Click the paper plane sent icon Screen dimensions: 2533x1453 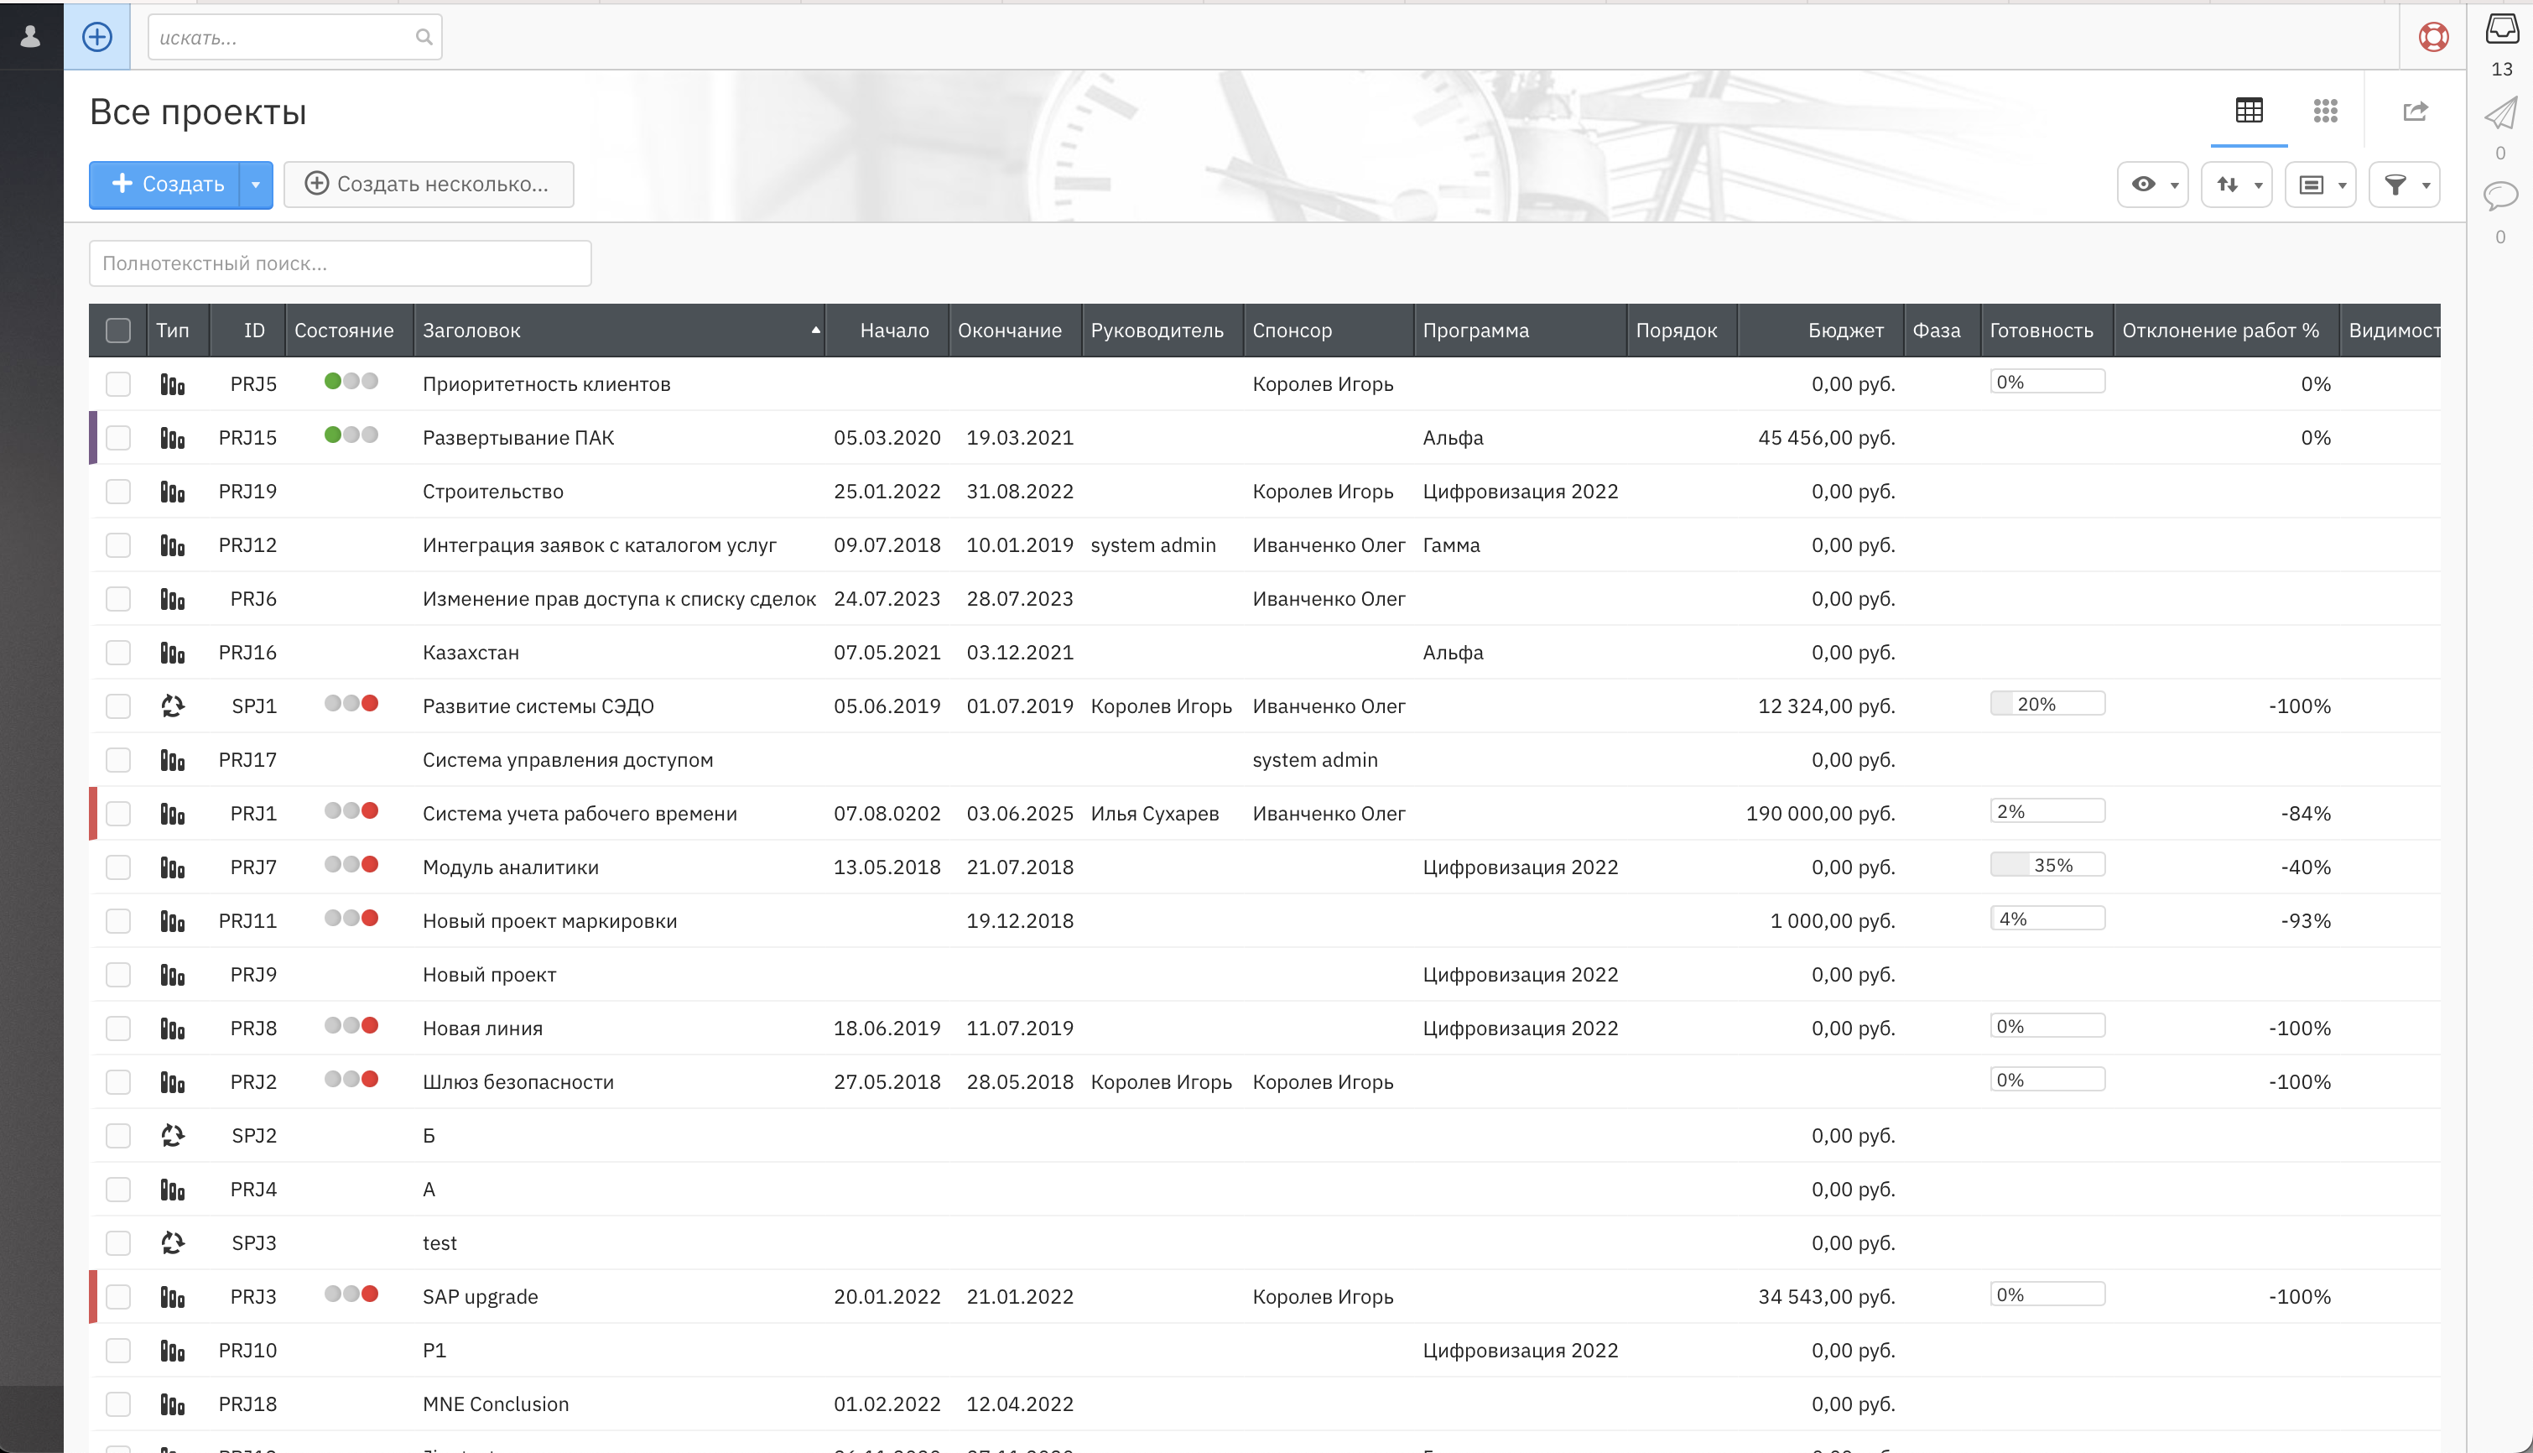tap(2500, 114)
